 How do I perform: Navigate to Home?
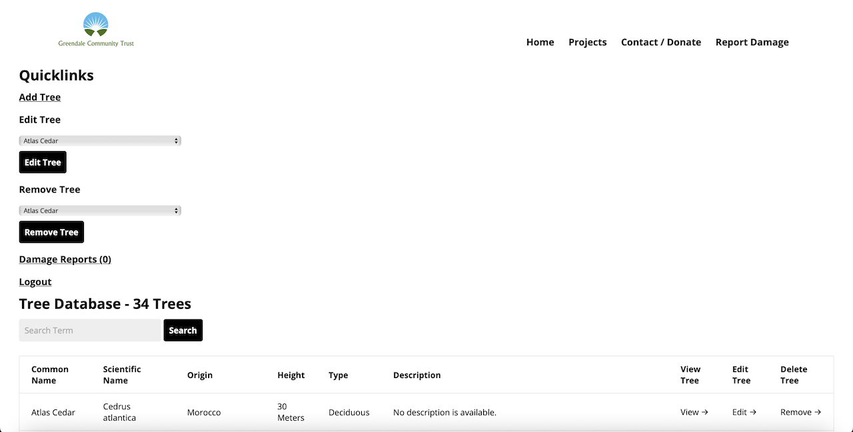(540, 42)
